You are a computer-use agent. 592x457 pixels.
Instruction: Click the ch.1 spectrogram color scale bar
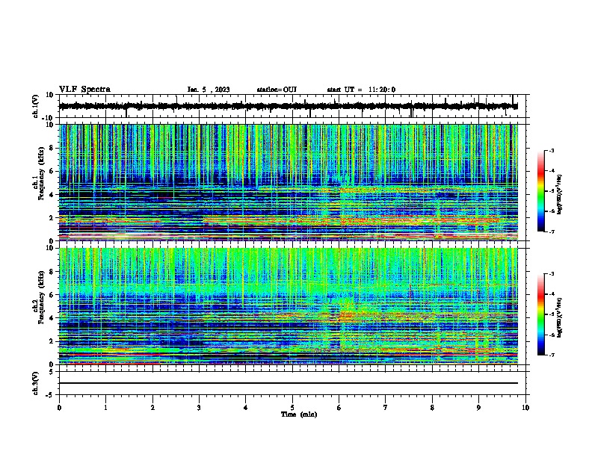[541, 191]
